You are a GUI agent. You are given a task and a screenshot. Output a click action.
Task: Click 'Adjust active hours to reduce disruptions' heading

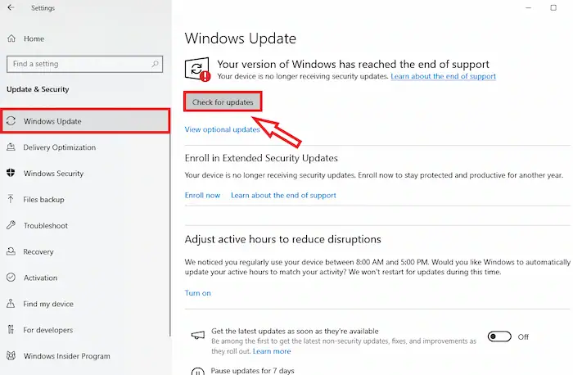283,239
